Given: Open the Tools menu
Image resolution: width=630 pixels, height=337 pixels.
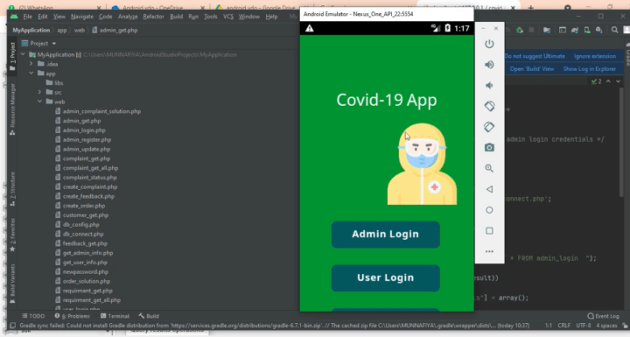Looking at the screenshot, I should pos(211,17).
